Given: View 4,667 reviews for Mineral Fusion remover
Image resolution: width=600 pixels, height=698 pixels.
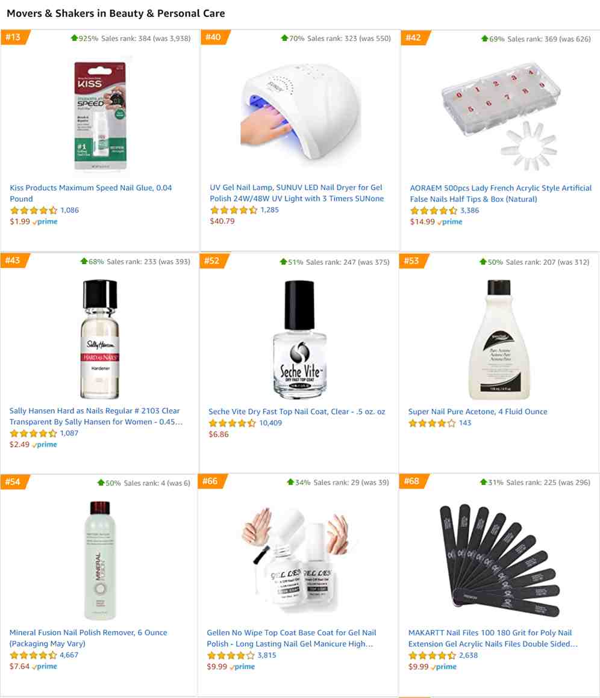Looking at the screenshot, I should click(x=69, y=655).
